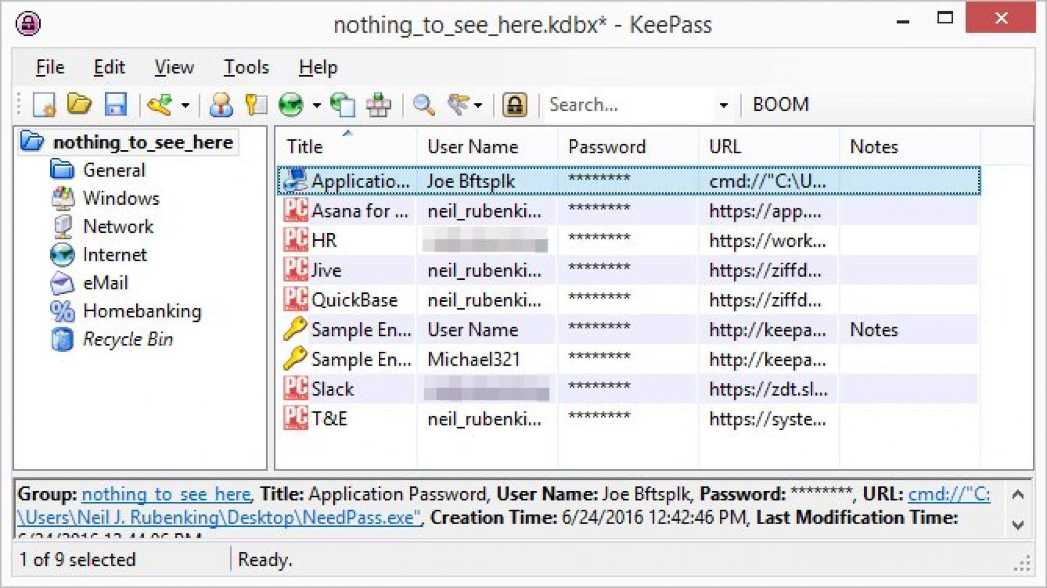
Task: Open the Search box dropdown arrow
Action: 723,105
